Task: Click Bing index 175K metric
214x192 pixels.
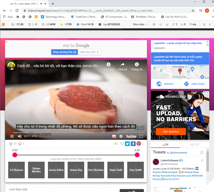Action: tap(66, 25)
